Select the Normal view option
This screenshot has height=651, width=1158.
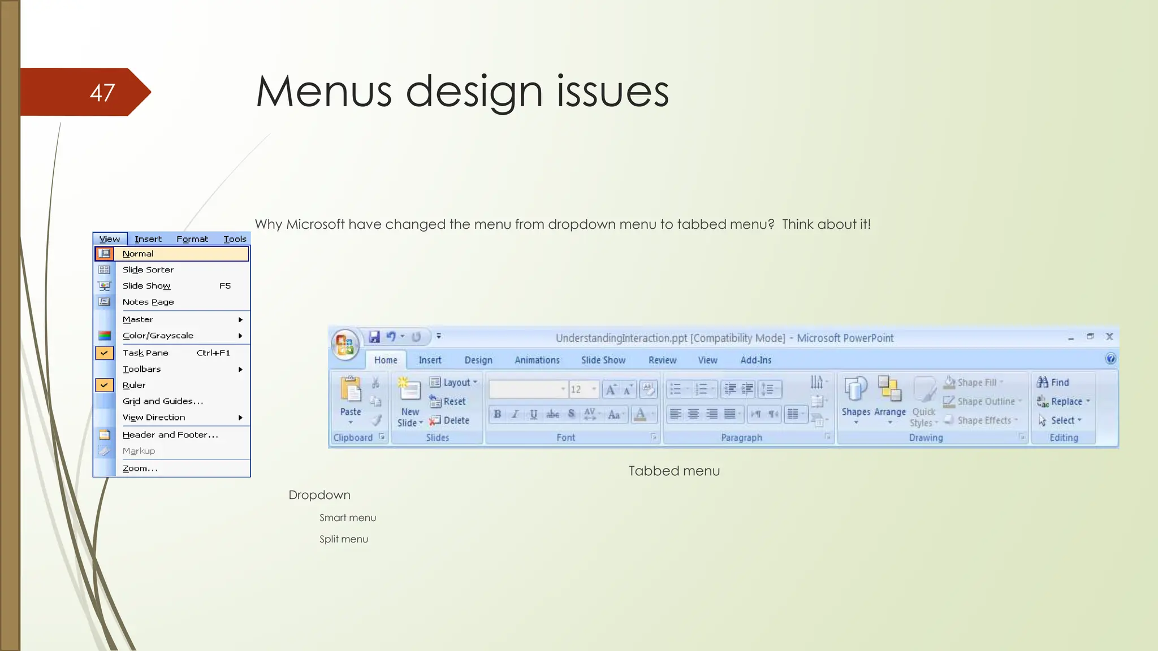click(x=138, y=254)
